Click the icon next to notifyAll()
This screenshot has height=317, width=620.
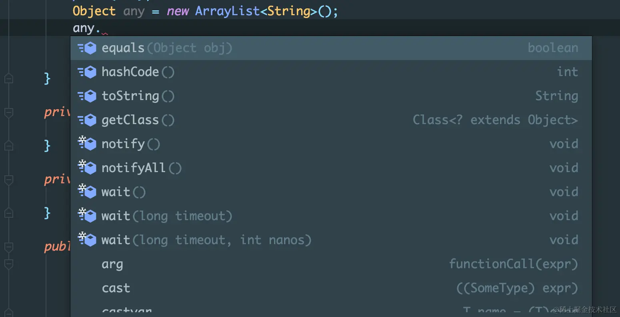click(x=87, y=168)
